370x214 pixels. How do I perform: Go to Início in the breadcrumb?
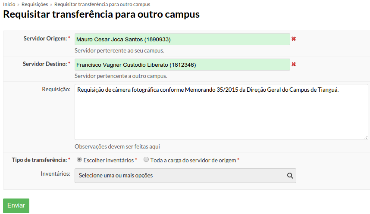9,4
